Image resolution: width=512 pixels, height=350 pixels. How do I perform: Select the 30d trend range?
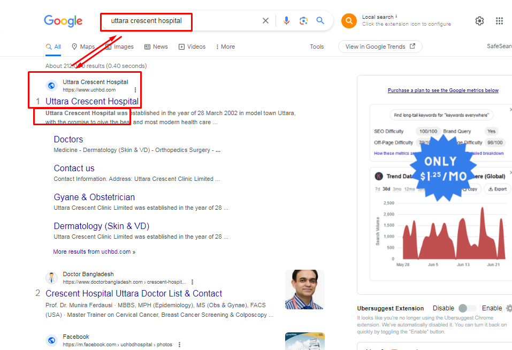(x=386, y=189)
